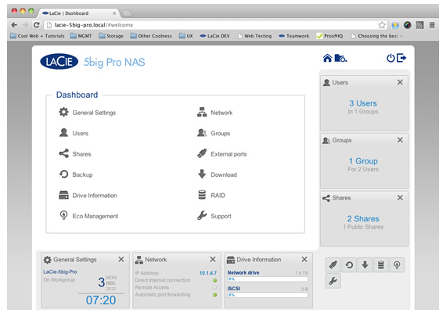Open the Web Testing bookmark

click(255, 36)
